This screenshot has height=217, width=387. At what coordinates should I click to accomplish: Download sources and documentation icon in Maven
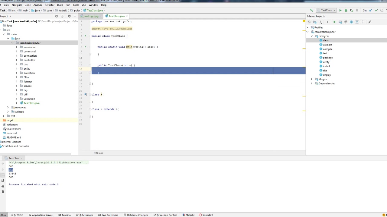[320, 22]
